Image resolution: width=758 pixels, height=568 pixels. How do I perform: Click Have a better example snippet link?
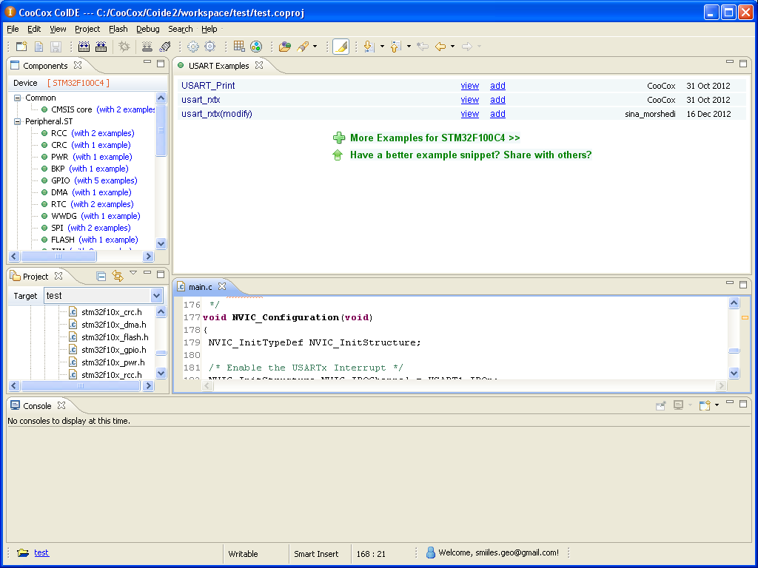[x=470, y=155]
